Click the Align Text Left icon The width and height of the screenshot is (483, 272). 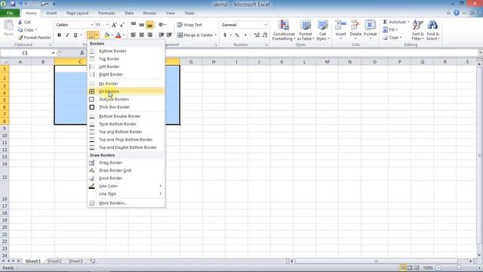pyautogui.click(x=133, y=36)
